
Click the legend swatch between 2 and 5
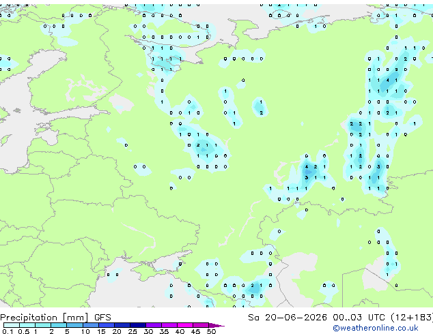[x=59, y=325]
